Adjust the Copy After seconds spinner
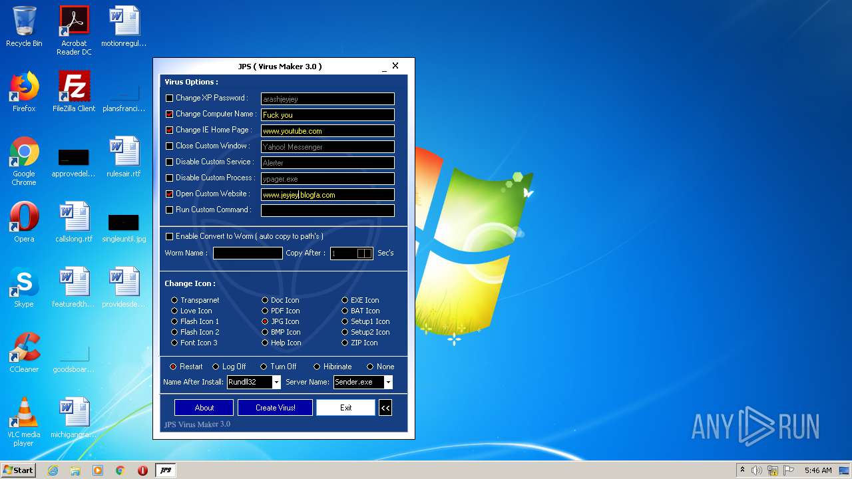The width and height of the screenshot is (852, 479). pos(364,253)
